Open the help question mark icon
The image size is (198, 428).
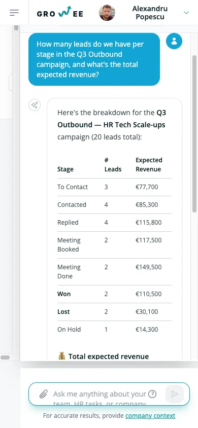point(152,394)
